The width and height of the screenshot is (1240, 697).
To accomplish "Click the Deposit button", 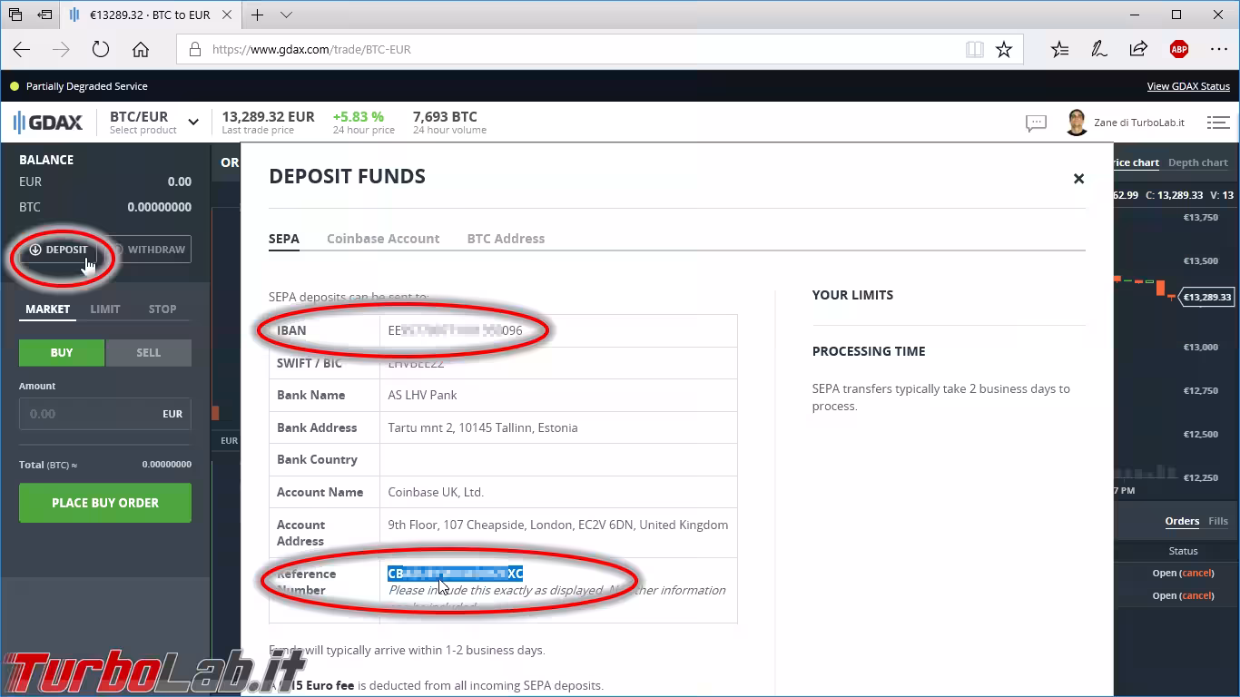I will coord(58,250).
